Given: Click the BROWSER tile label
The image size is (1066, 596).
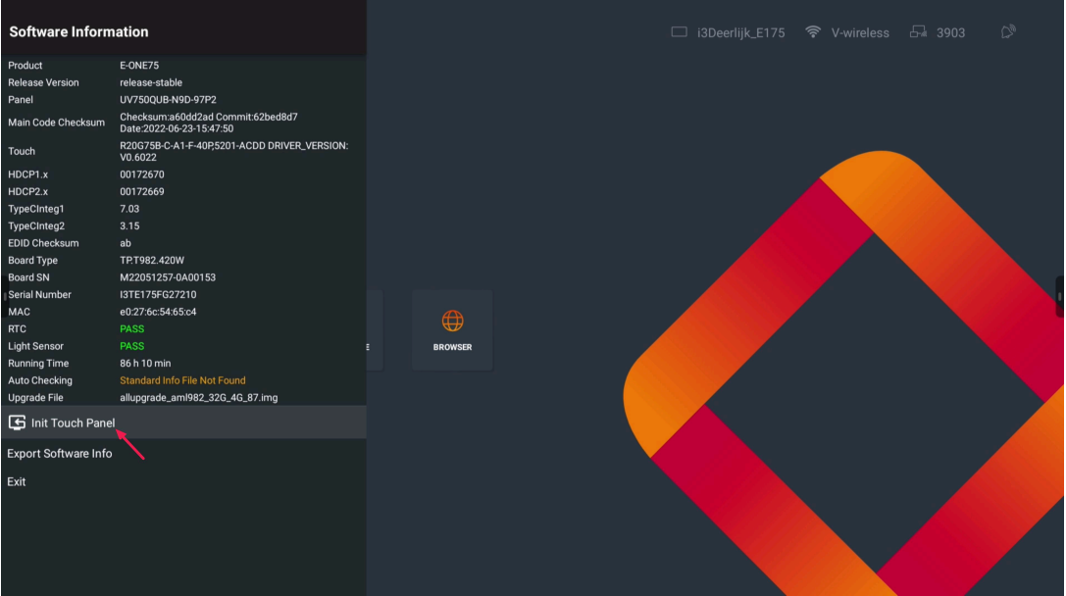Looking at the screenshot, I should click(452, 347).
